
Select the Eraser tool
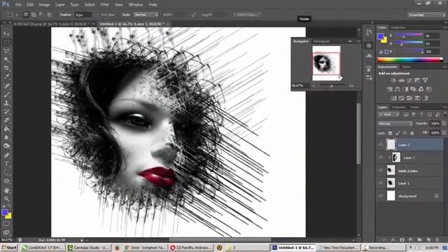click(x=6, y=120)
